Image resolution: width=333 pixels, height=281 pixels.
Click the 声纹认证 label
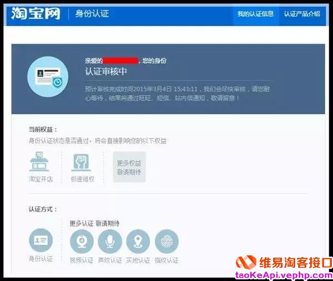pyautogui.click(x=110, y=260)
